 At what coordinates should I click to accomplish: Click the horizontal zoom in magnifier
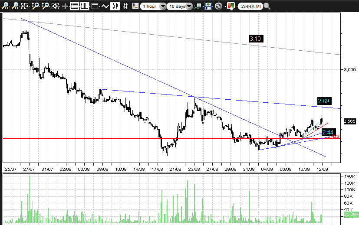pos(5,6)
